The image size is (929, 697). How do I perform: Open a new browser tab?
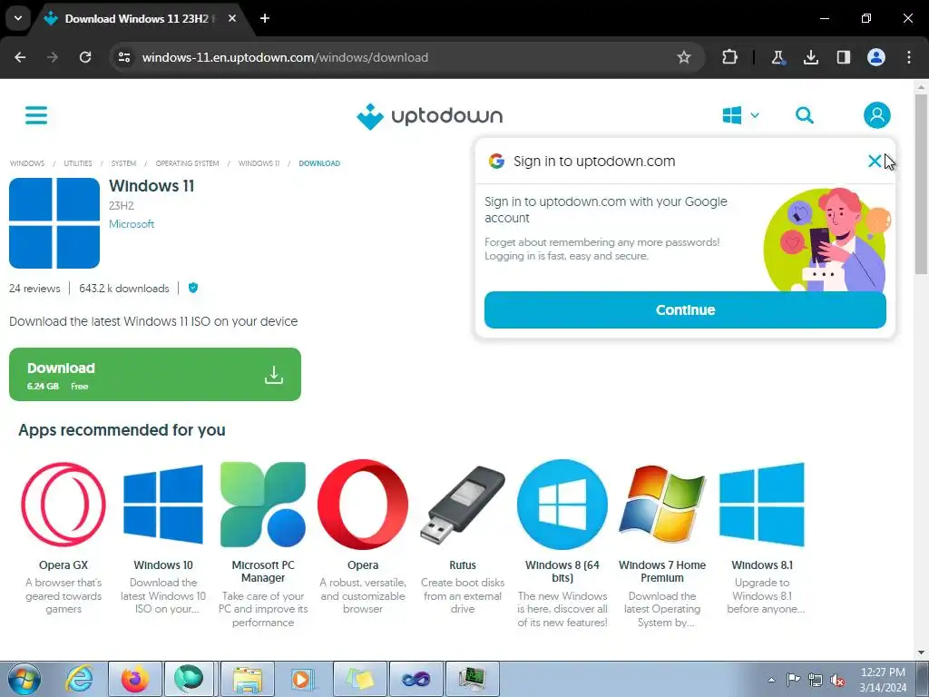[265, 19]
